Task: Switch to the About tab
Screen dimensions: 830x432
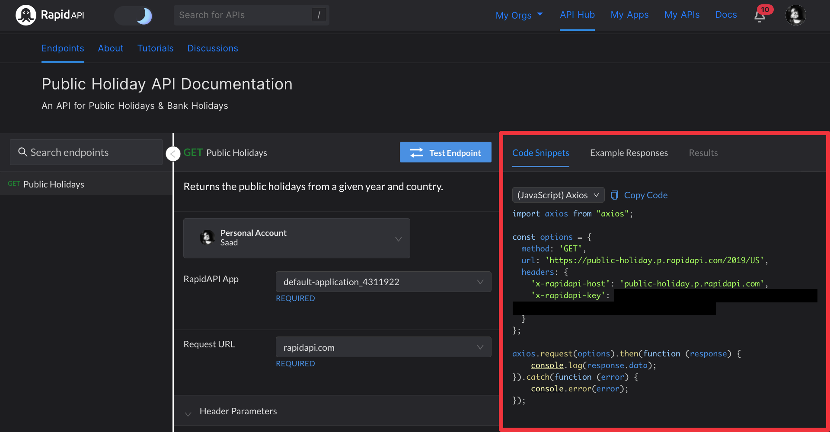Action: tap(111, 48)
